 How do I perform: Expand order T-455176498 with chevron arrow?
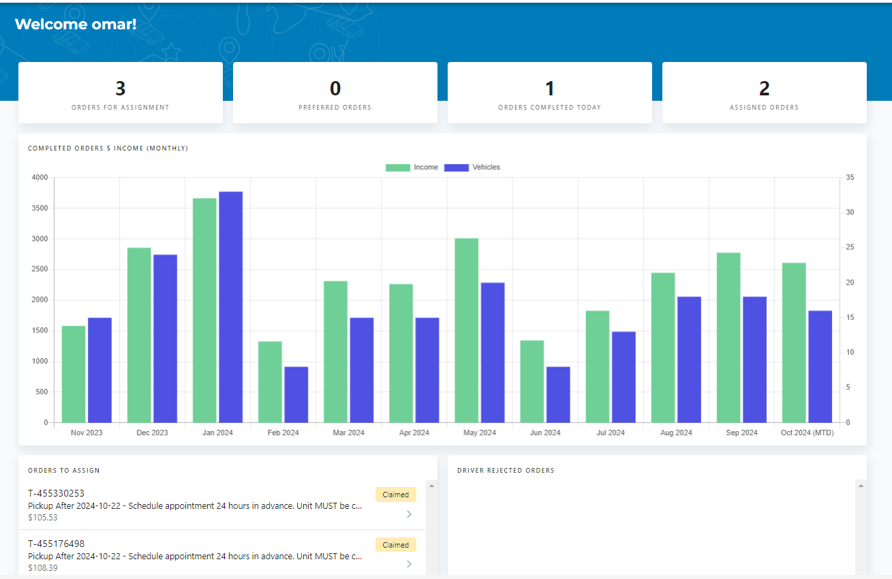[409, 564]
